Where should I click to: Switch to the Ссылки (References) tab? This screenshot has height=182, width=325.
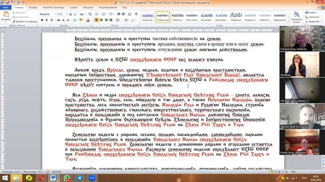pyautogui.click(x=74, y=8)
